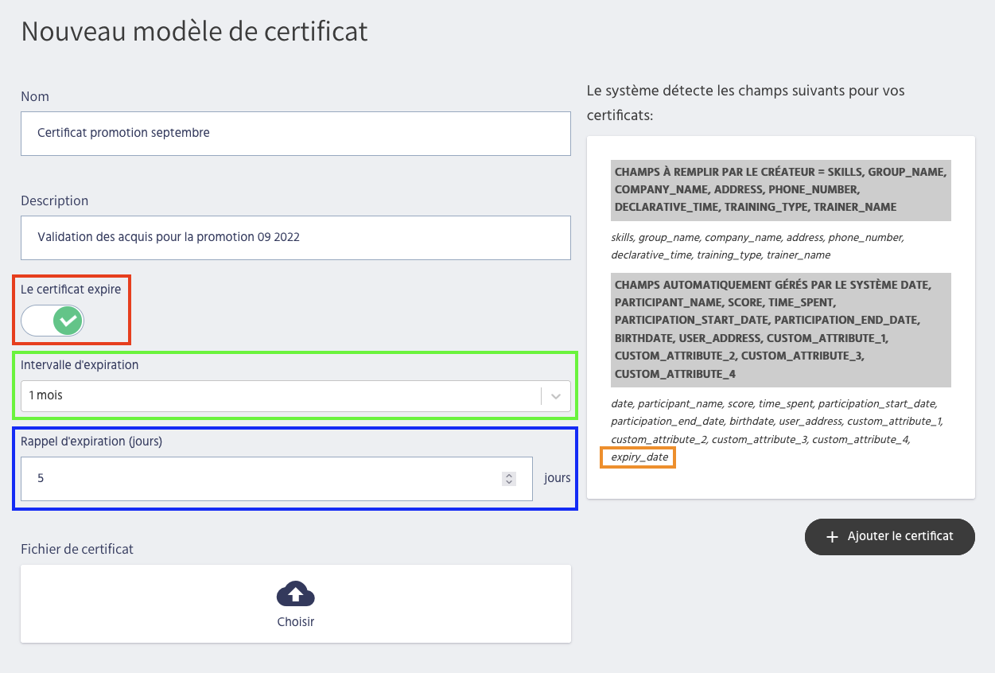
Task: Click the "Nouveau modèle de certificat" heading
Action: tap(194, 32)
